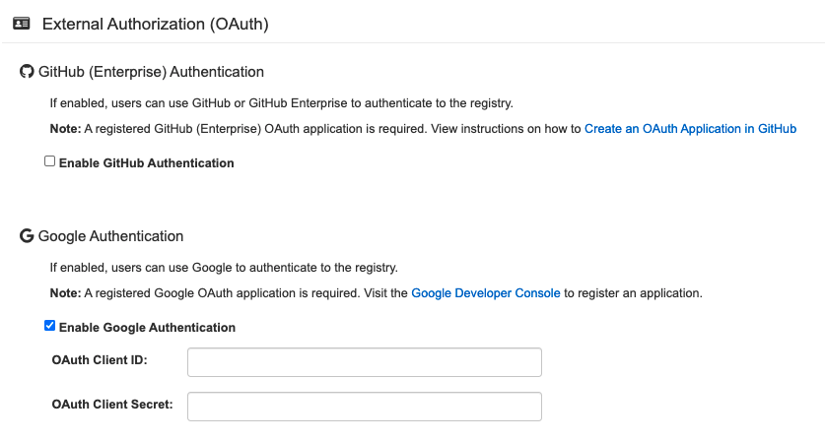
Task: Open the Google Developer Console link
Action: (x=486, y=293)
